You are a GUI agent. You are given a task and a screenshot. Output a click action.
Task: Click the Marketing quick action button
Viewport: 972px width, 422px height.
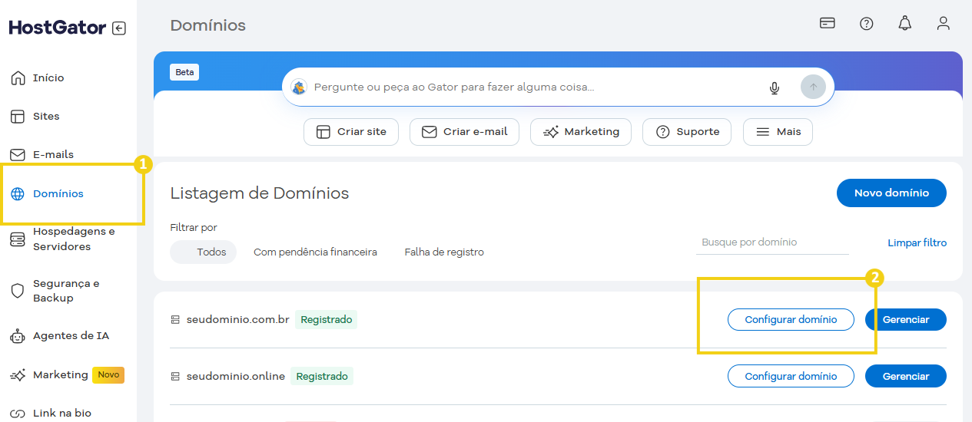tap(581, 131)
